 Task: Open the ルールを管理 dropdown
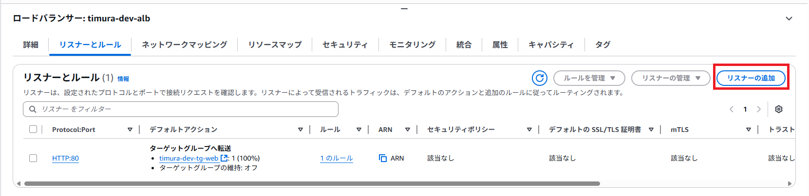[x=589, y=78]
